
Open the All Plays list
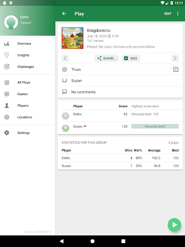point(24,82)
